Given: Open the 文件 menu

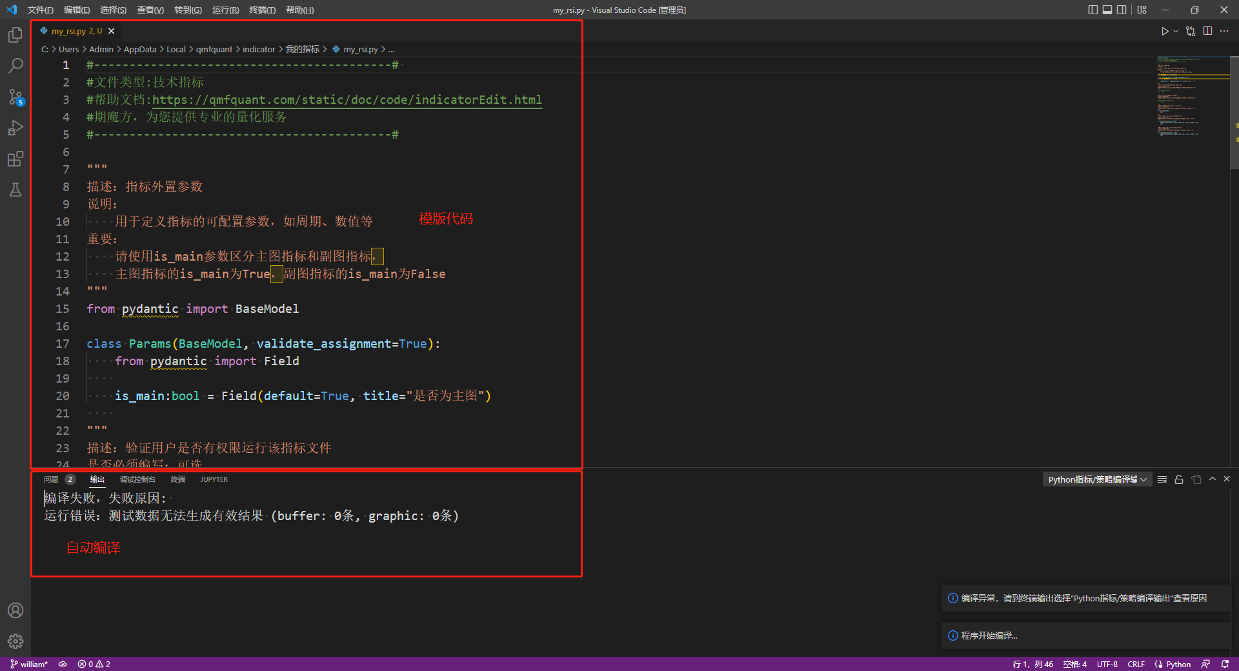Looking at the screenshot, I should pyautogui.click(x=40, y=10).
